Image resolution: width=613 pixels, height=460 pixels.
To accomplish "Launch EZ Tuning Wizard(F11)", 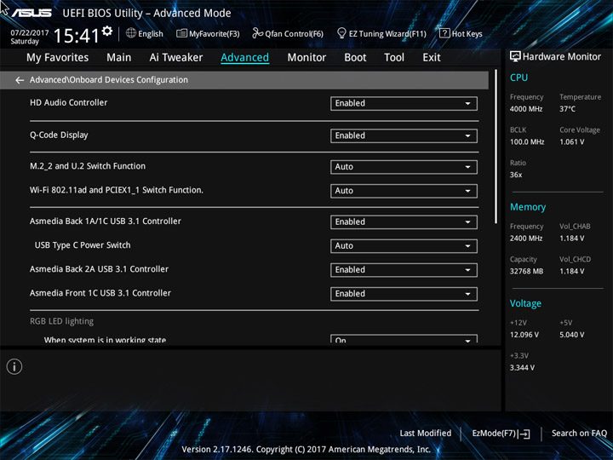I will (x=382, y=33).
